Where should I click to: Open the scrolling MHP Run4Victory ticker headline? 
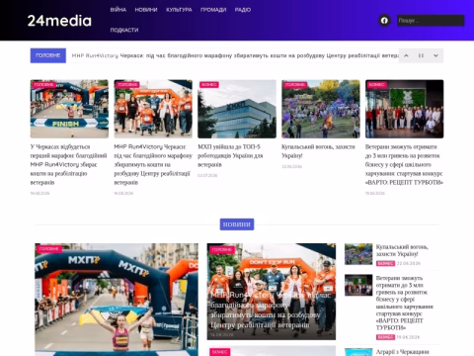point(235,55)
